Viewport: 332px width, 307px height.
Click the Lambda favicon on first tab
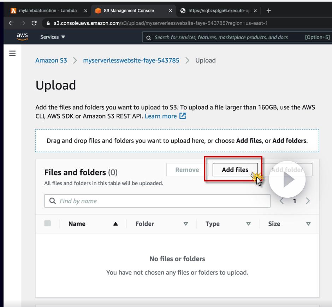(x=13, y=11)
